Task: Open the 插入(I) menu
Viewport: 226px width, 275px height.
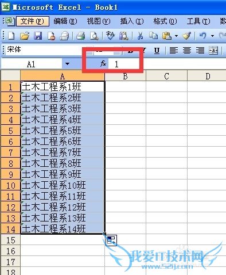Action: (x=132, y=21)
